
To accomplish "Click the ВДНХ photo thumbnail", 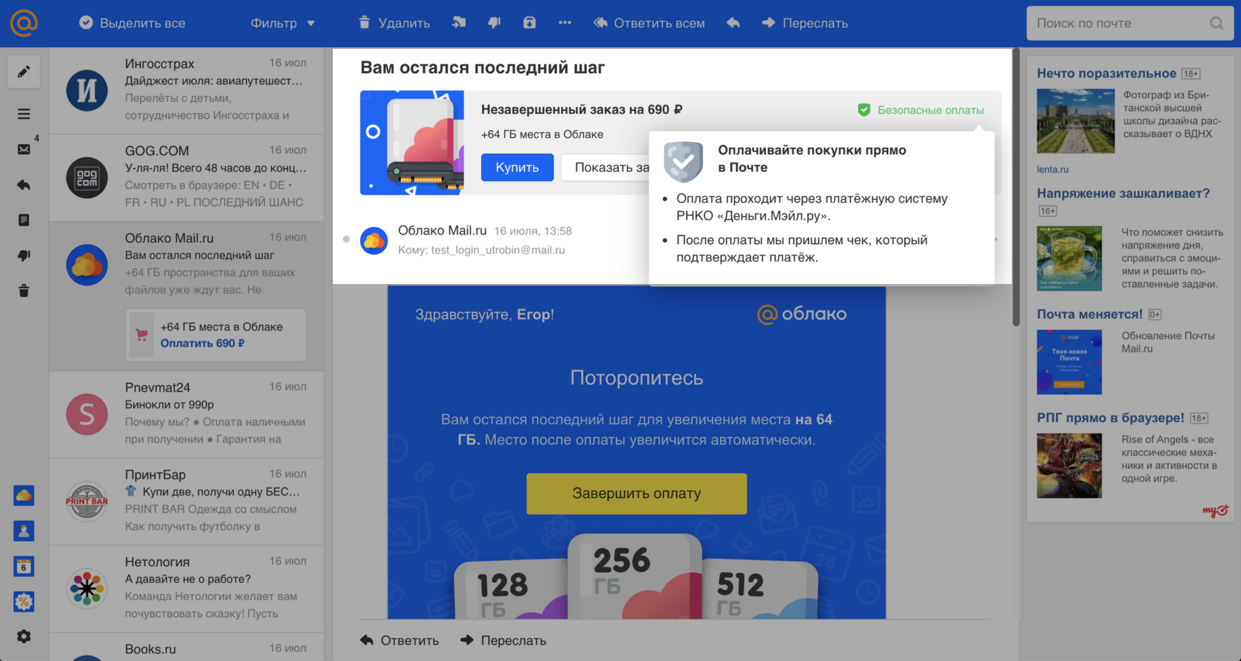I will (x=1075, y=121).
